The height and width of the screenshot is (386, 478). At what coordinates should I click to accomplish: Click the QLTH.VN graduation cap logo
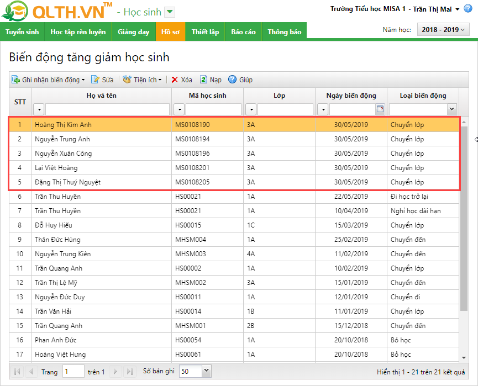click(14, 11)
